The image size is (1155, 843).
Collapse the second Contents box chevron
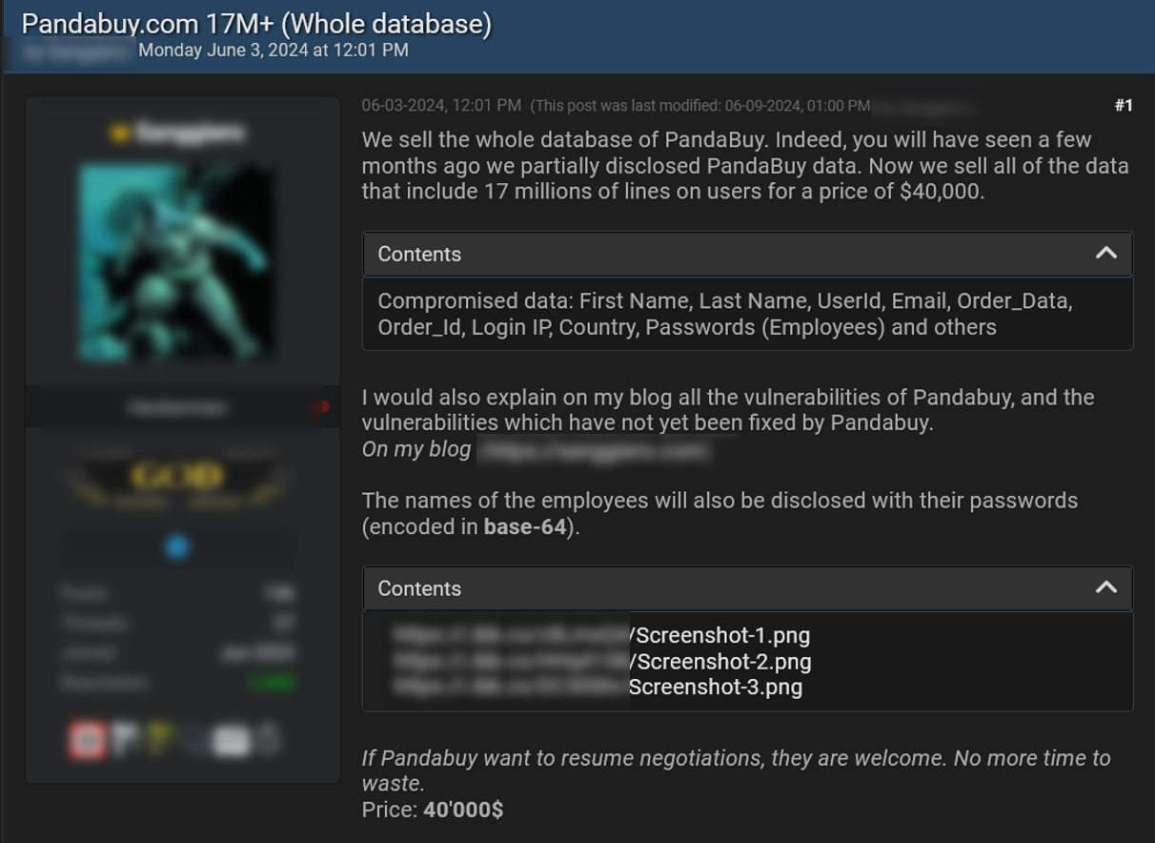pos(1105,587)
